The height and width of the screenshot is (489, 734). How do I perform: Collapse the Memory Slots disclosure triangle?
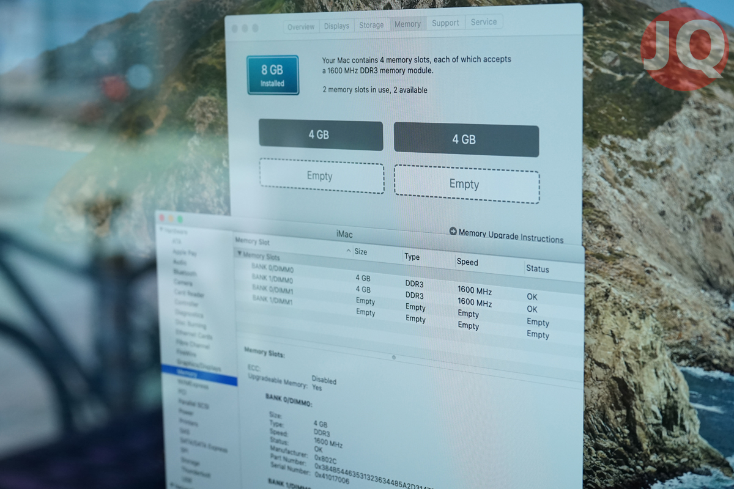239,254
